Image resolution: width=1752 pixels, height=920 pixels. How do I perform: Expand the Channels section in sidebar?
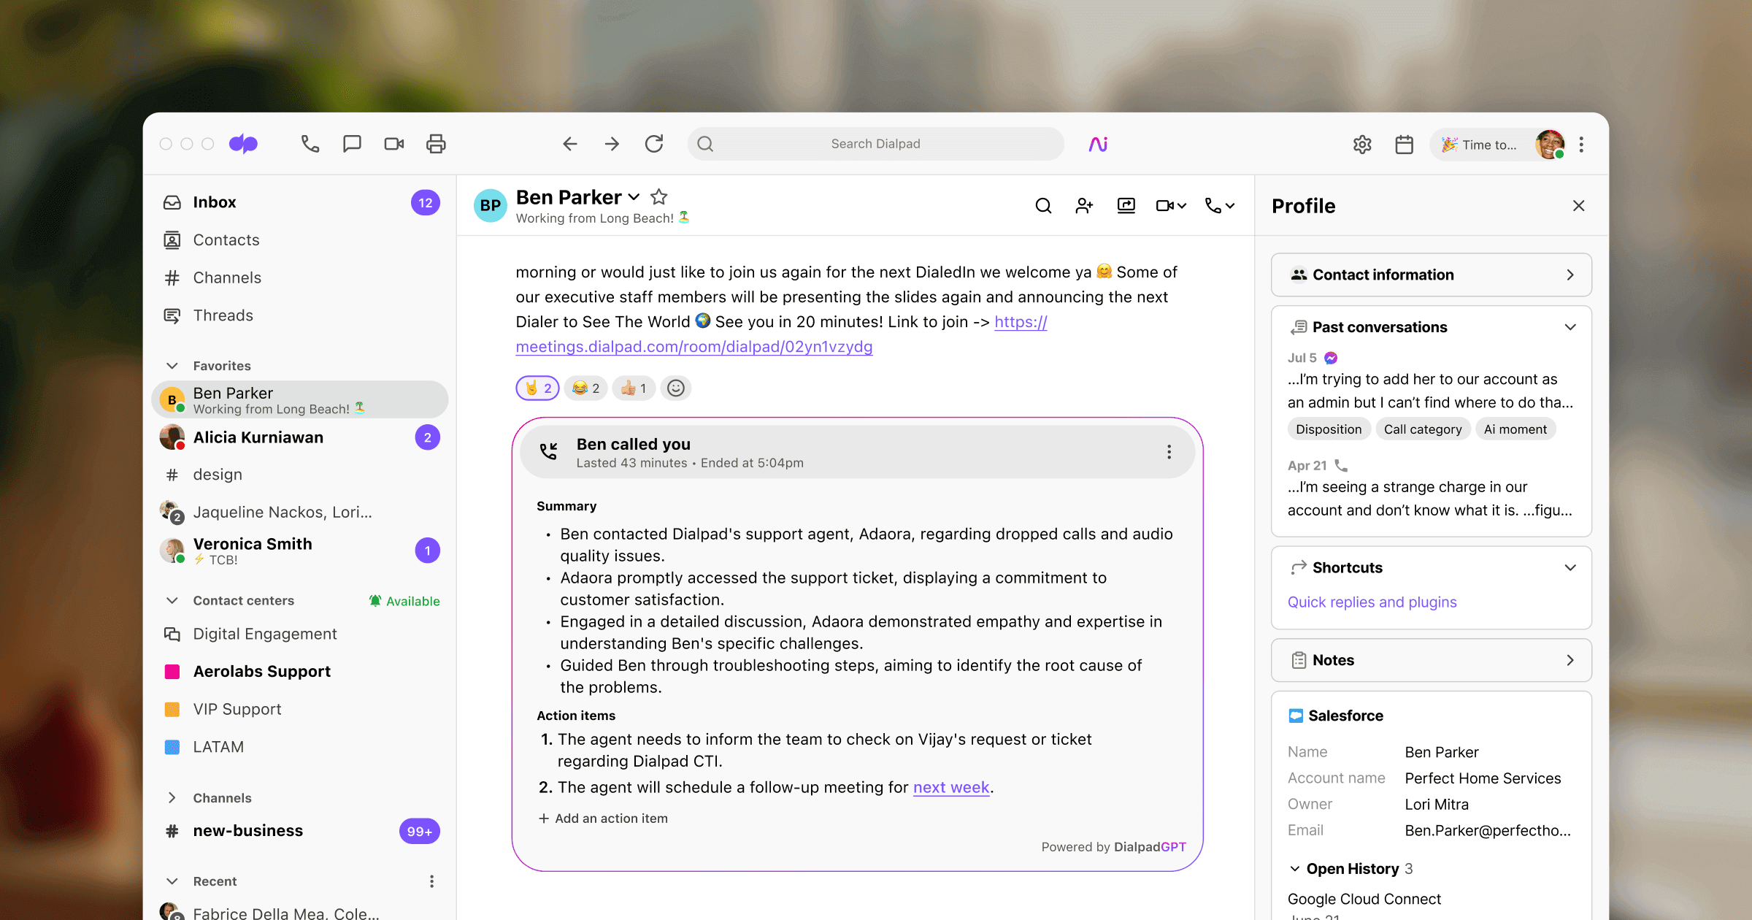[172, 798]
